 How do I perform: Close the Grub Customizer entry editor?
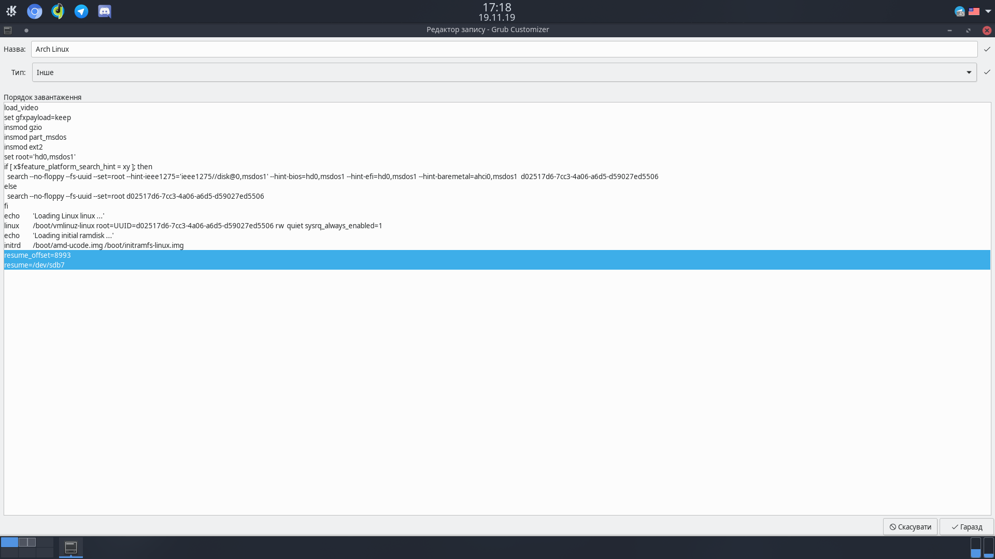point(987,30)
